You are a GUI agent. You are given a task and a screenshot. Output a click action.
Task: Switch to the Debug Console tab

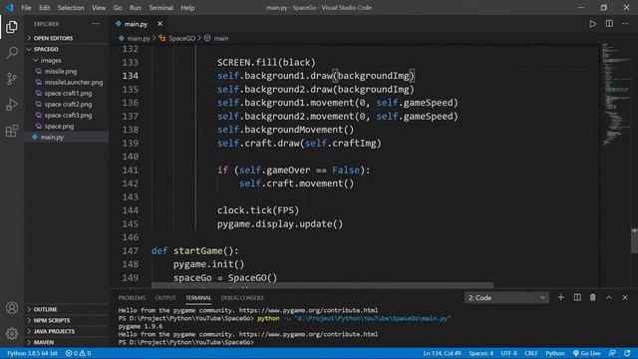click(x=242, y=298)
